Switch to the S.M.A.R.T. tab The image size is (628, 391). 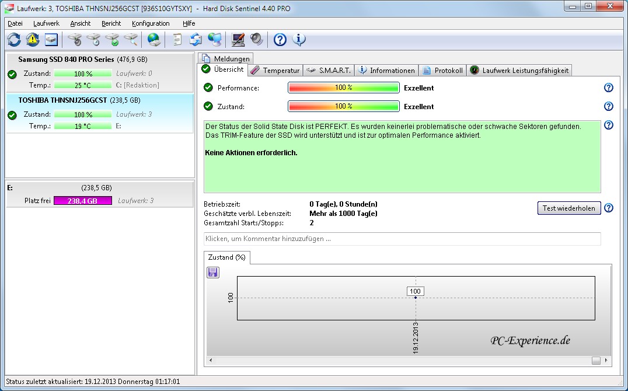pyautogui.click(x=329, y=71)
